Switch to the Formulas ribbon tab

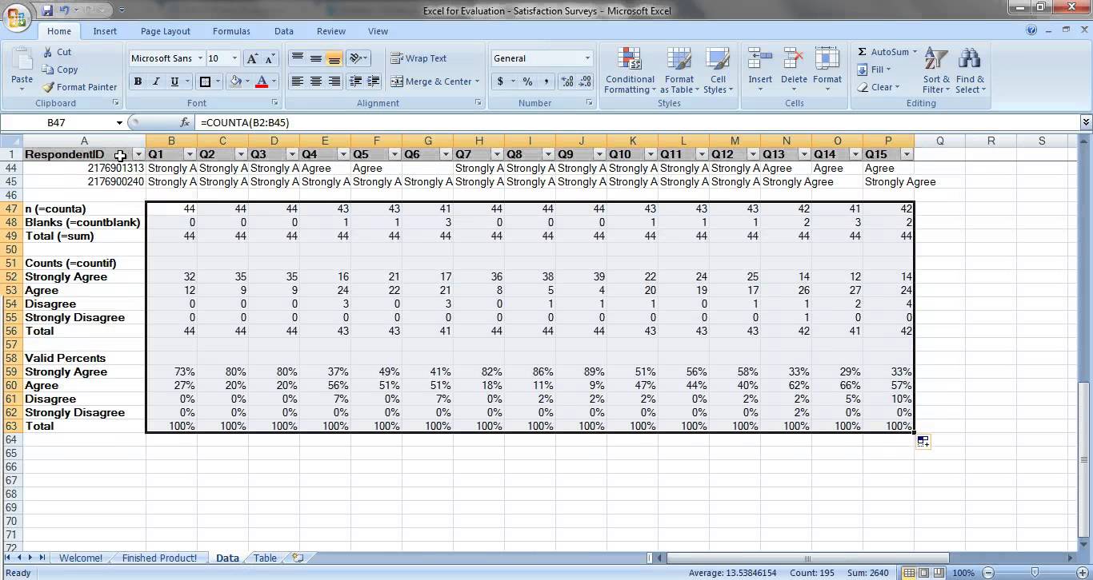pyautogui.click(x=230, y=31)
